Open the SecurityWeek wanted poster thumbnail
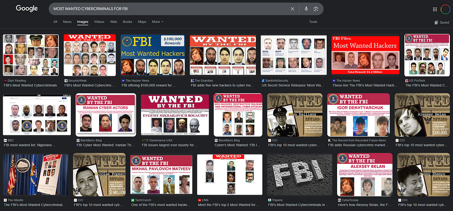 pyautogui.click(x=89, y=55)
